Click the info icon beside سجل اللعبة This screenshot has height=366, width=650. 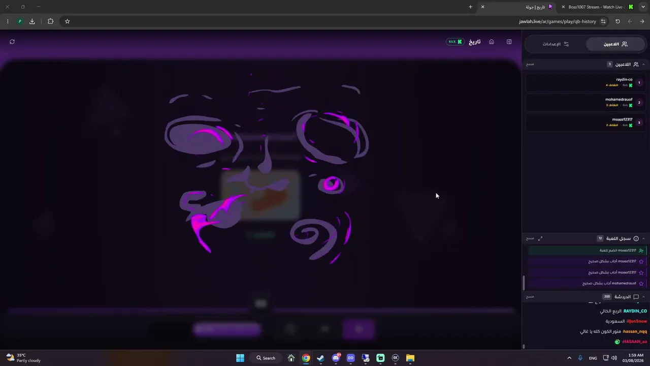pos(636,238)
